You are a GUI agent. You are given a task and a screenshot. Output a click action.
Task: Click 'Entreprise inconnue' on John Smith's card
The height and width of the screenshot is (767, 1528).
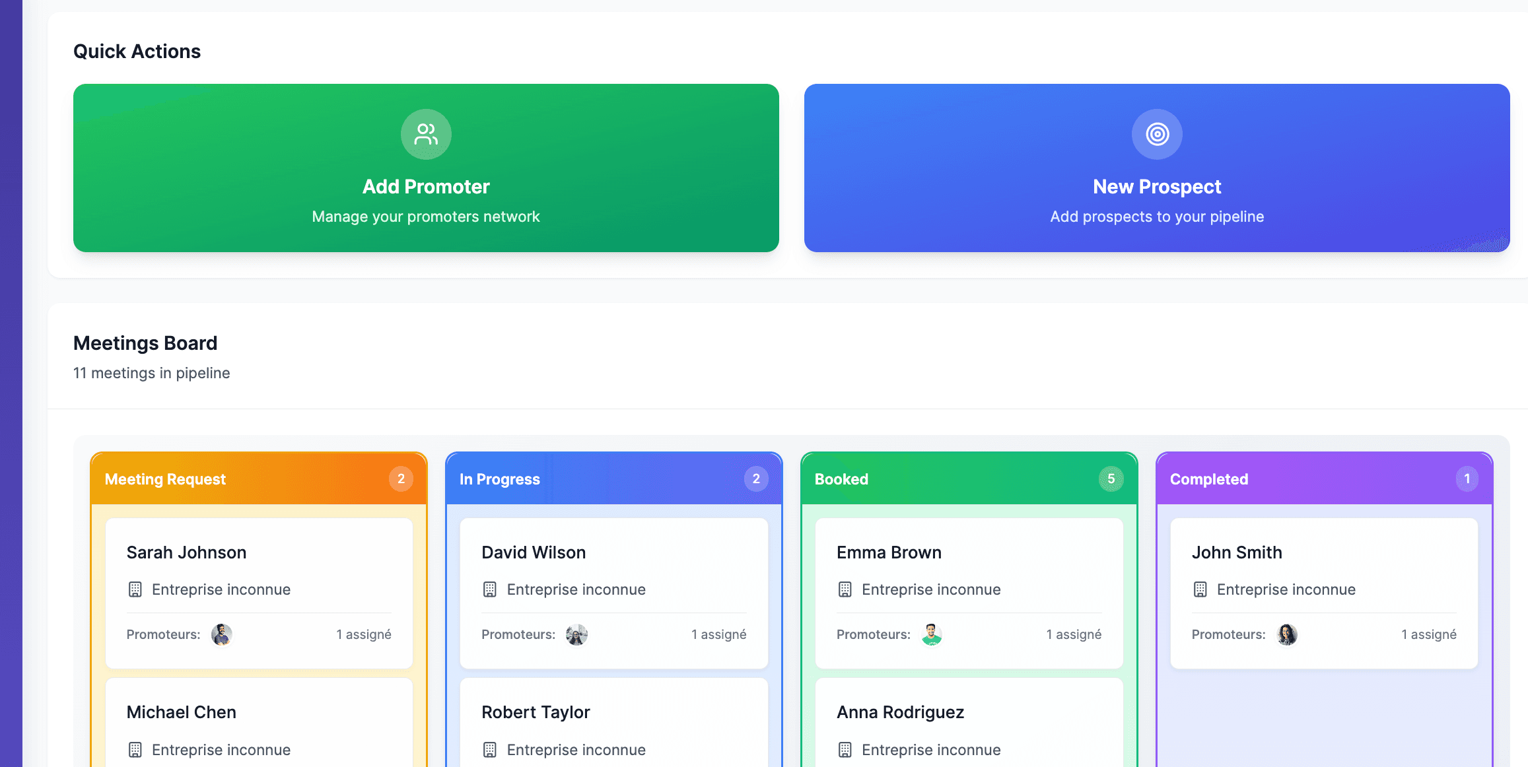click(1286, 589)
